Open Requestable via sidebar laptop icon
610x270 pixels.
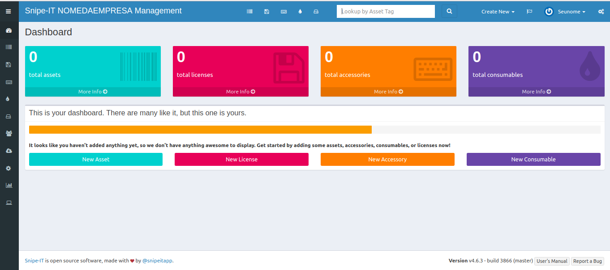click(9, 202)
